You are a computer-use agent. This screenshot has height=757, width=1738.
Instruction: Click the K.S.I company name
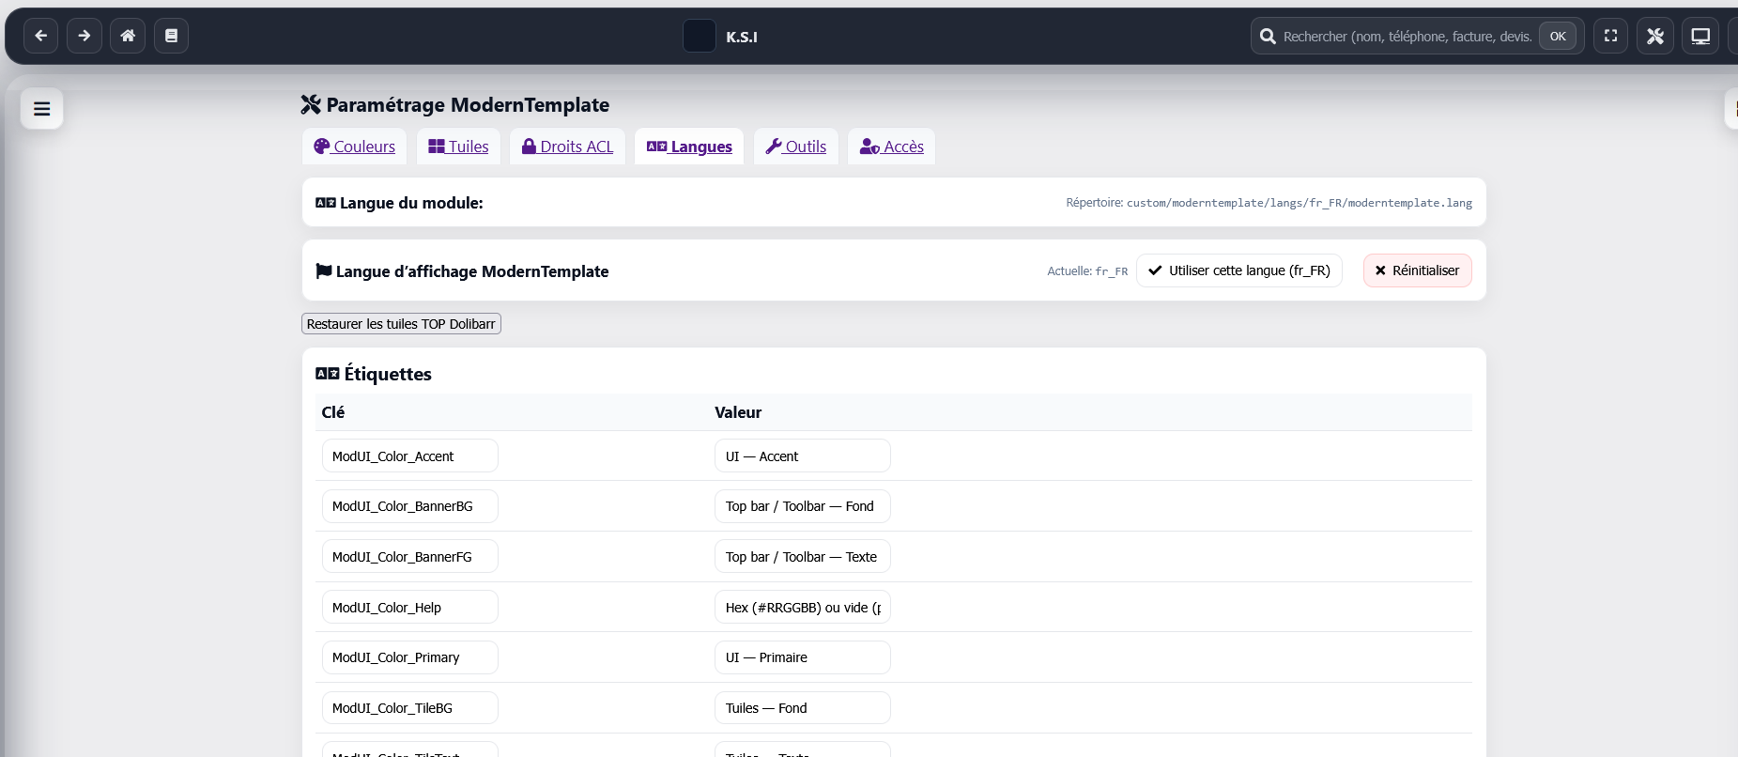click(x=742, y=37)
